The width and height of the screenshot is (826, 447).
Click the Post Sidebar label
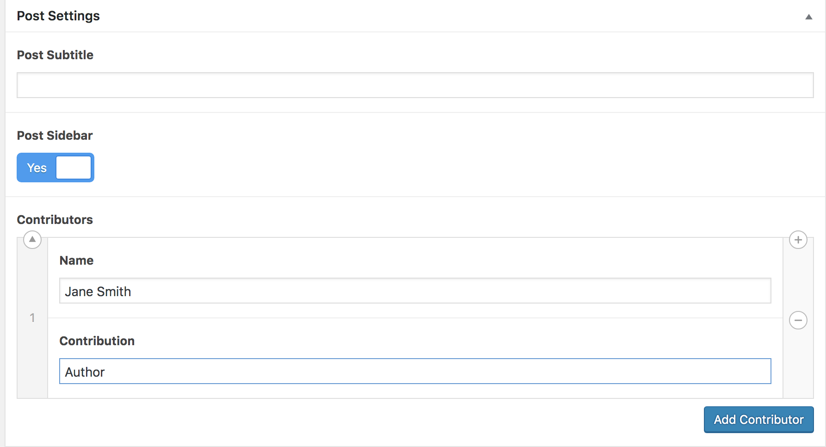click(55, 136)
